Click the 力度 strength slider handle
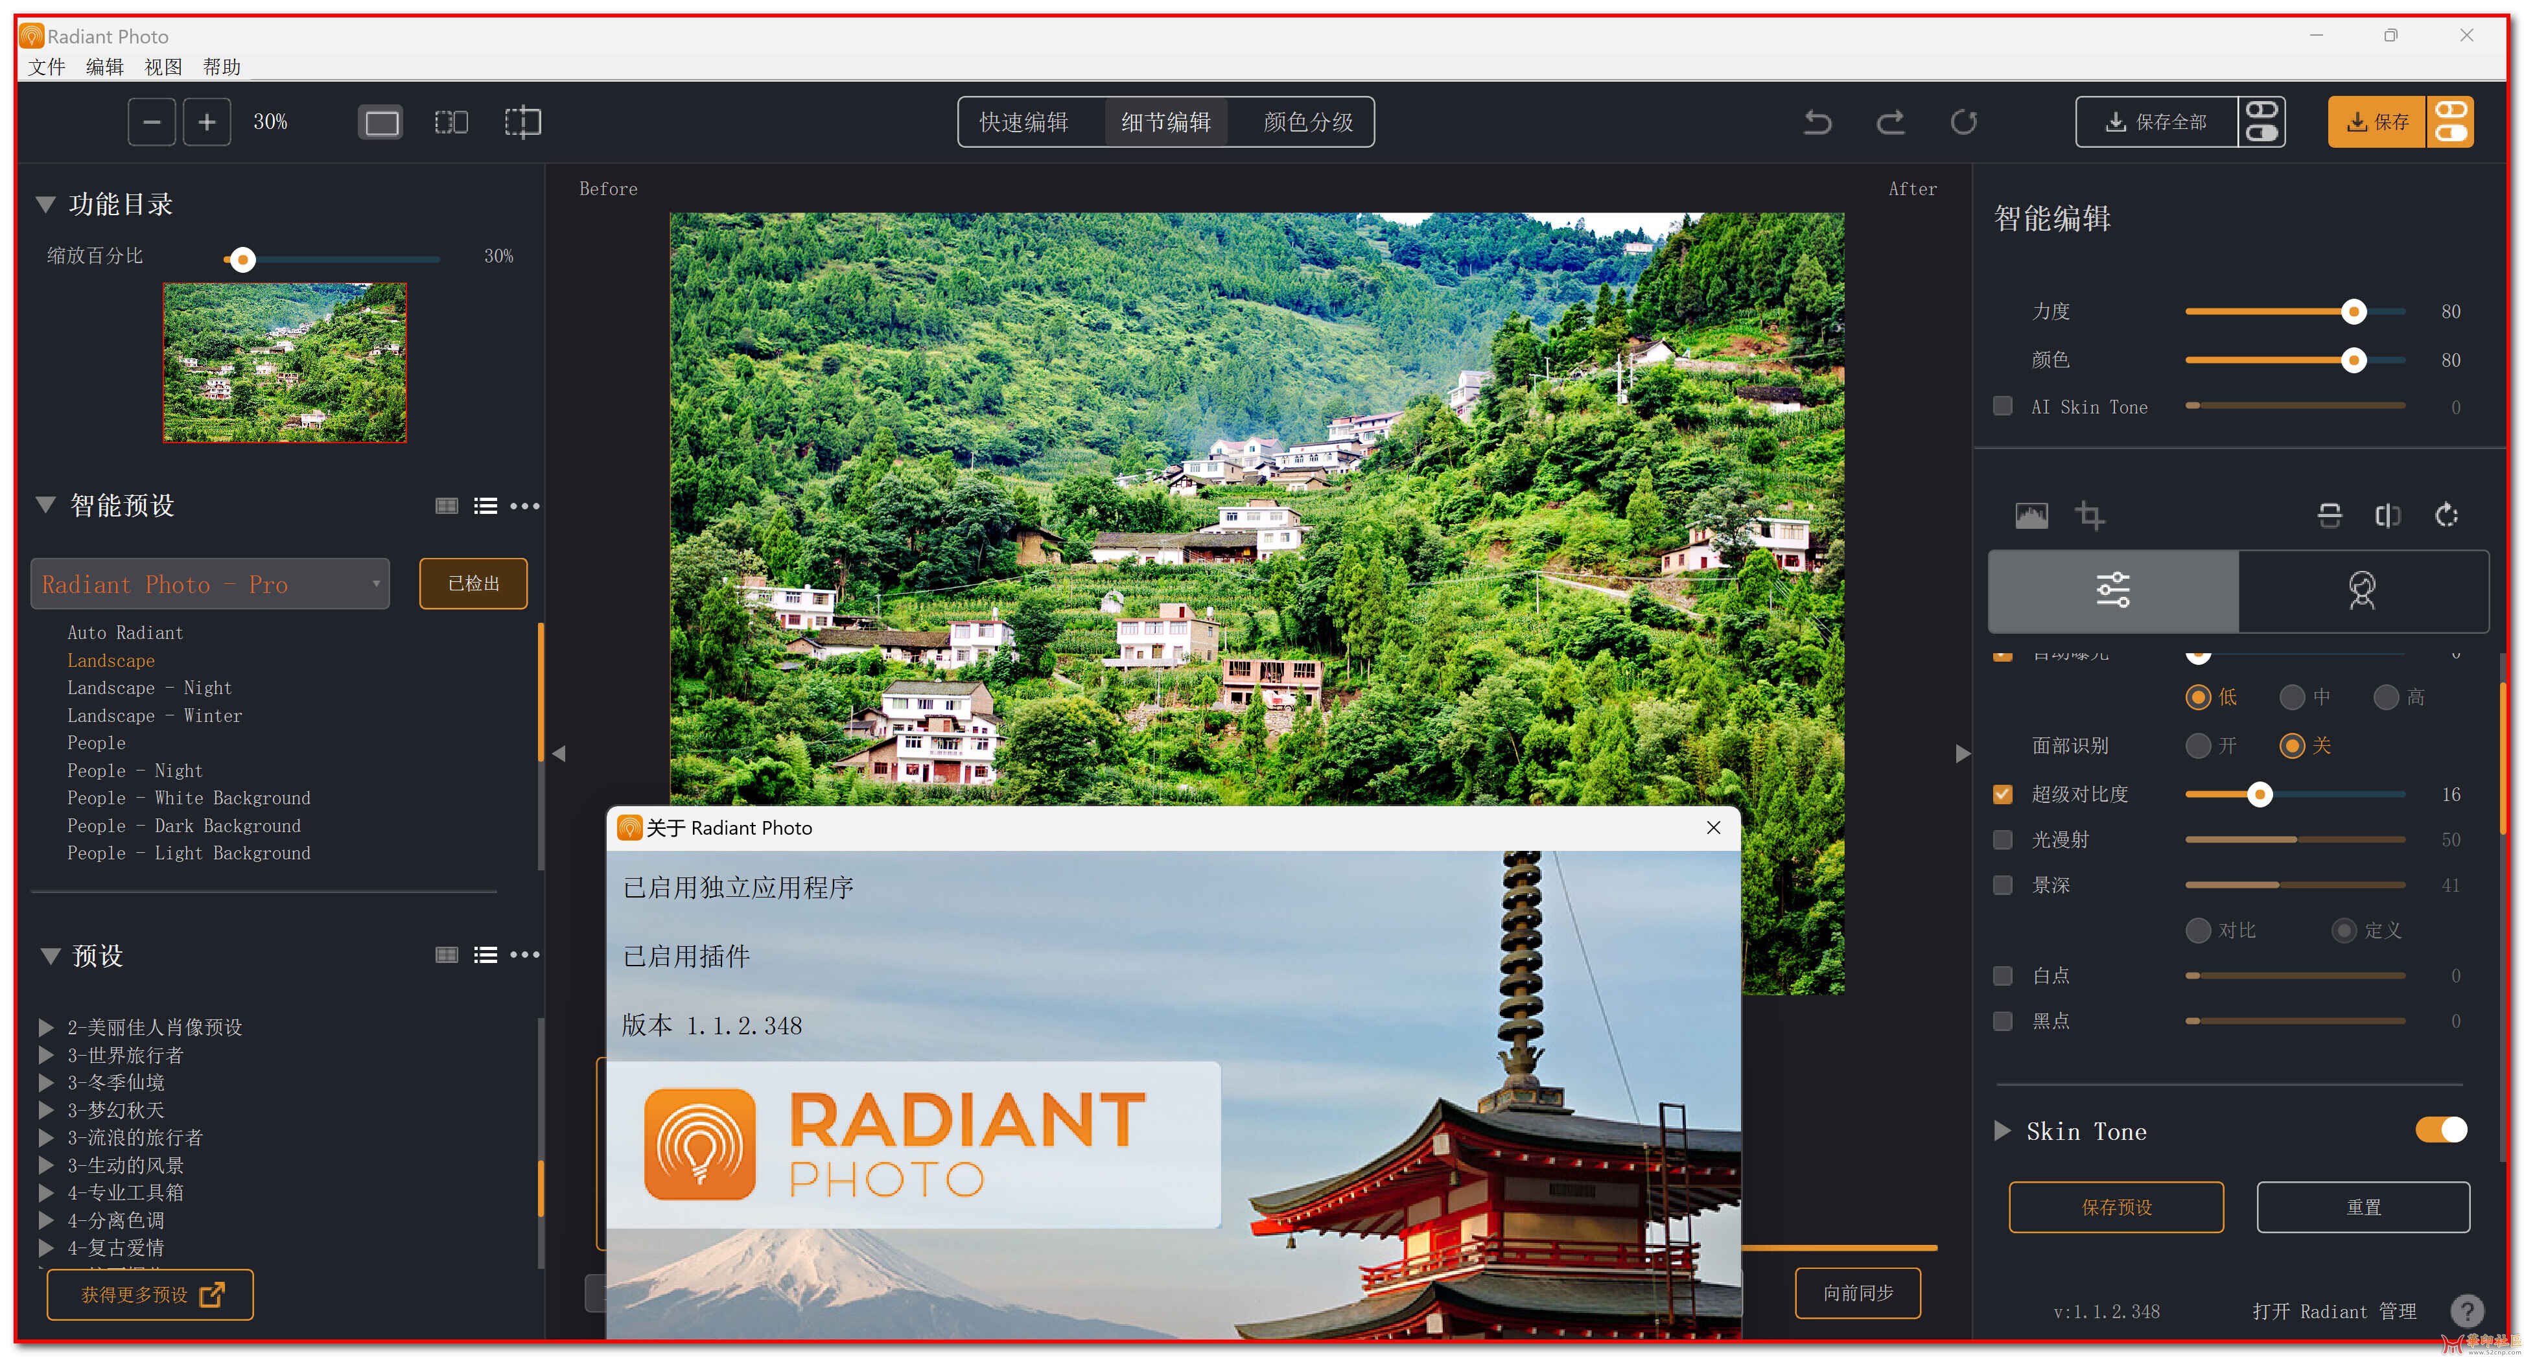 click(x=2354, y=312)
